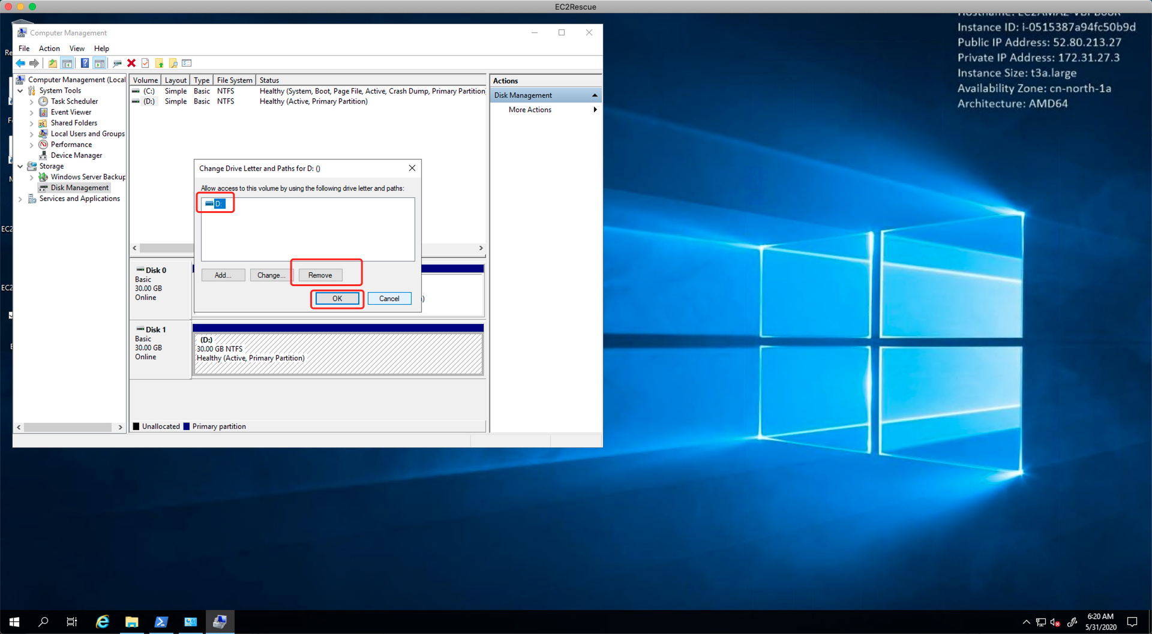This screenshot has height=634, width=1152.
Task: Toggle the Show/Hide Action Pane button
Action: (100, 63)
